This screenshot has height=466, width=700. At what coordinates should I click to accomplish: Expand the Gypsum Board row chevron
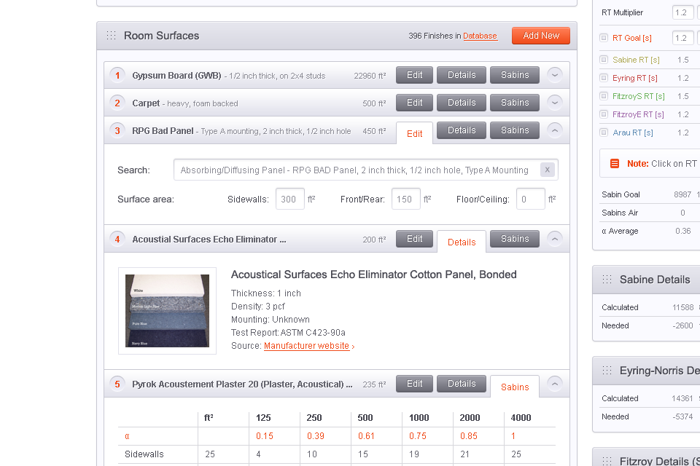coord(555,75)
